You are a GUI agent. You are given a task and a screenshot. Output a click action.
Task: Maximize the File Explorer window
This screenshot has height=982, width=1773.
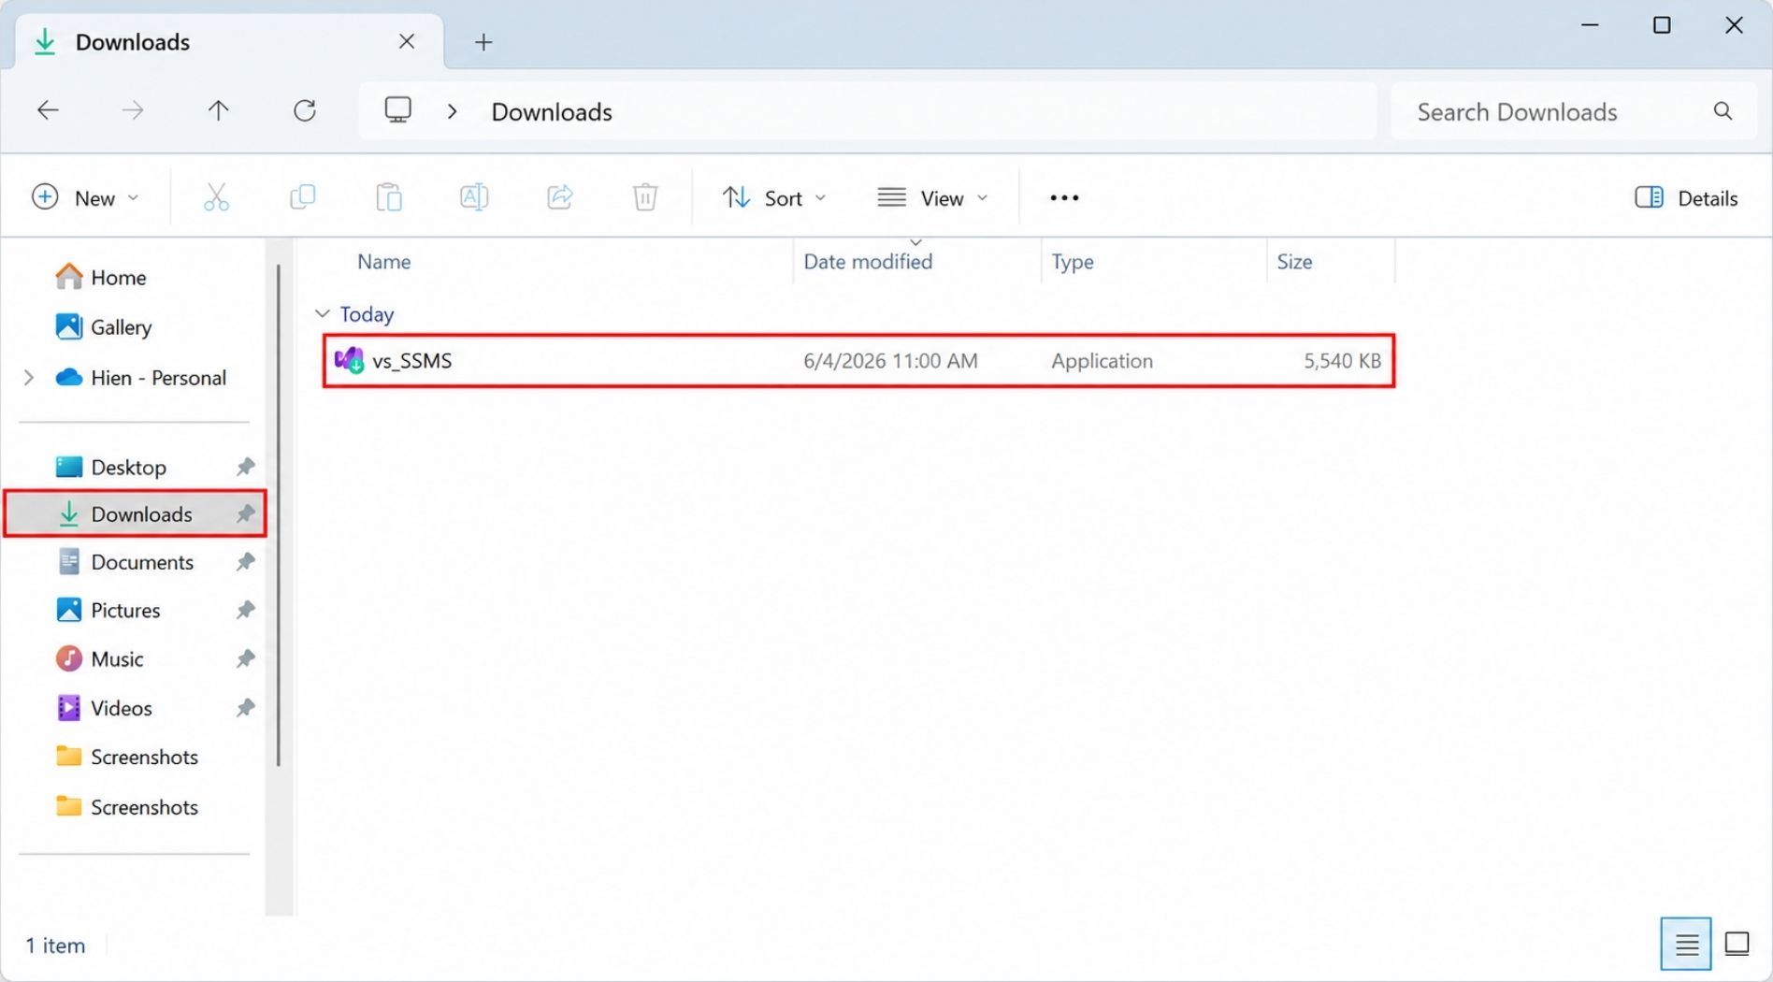point(1662,25)
